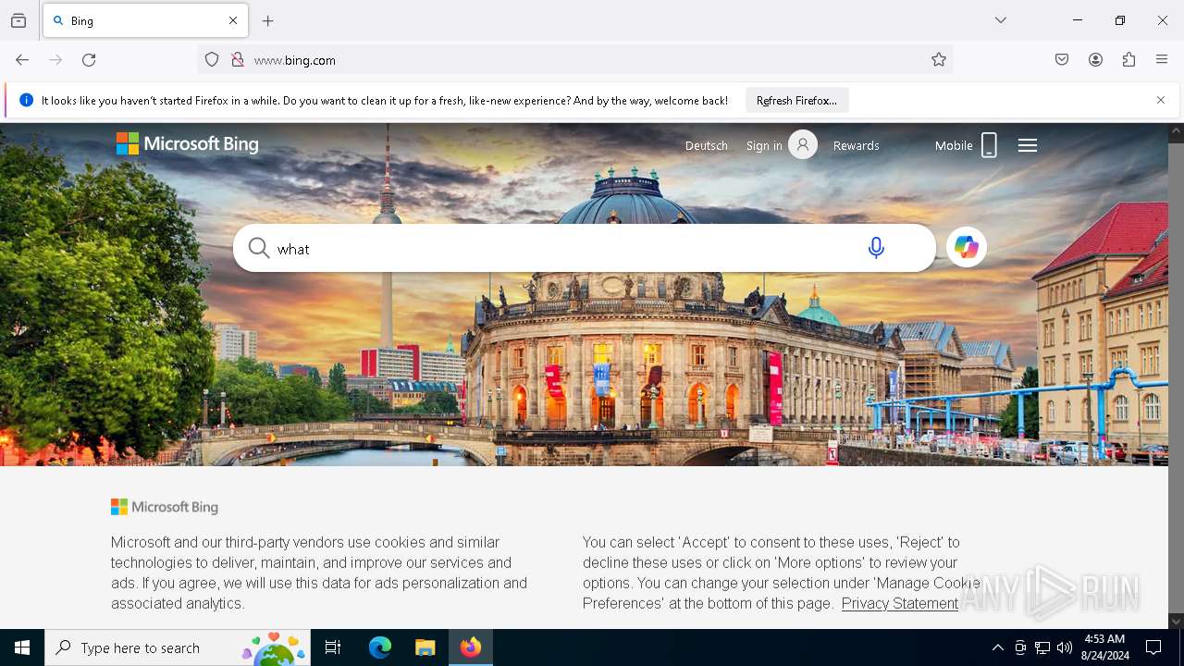Click the Meet Now tray icon
Image resolution: width=1184 pixels, height=666 pixels.
coord(1020,647)
